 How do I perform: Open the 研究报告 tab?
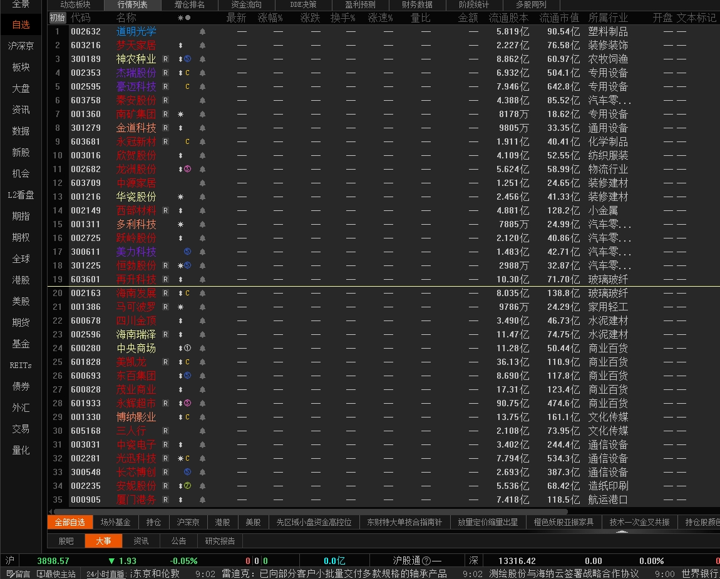point(220,541)
